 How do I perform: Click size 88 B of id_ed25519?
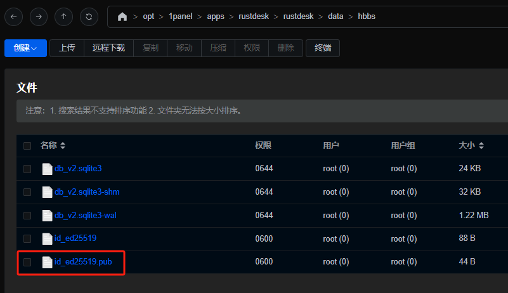coord(467,238)
